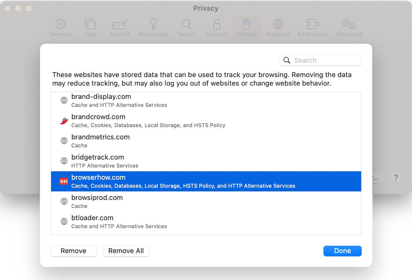The height and width of the screenshot is (280, 412).
Task: Click the Websites tab label
Action: pos(278,34)
